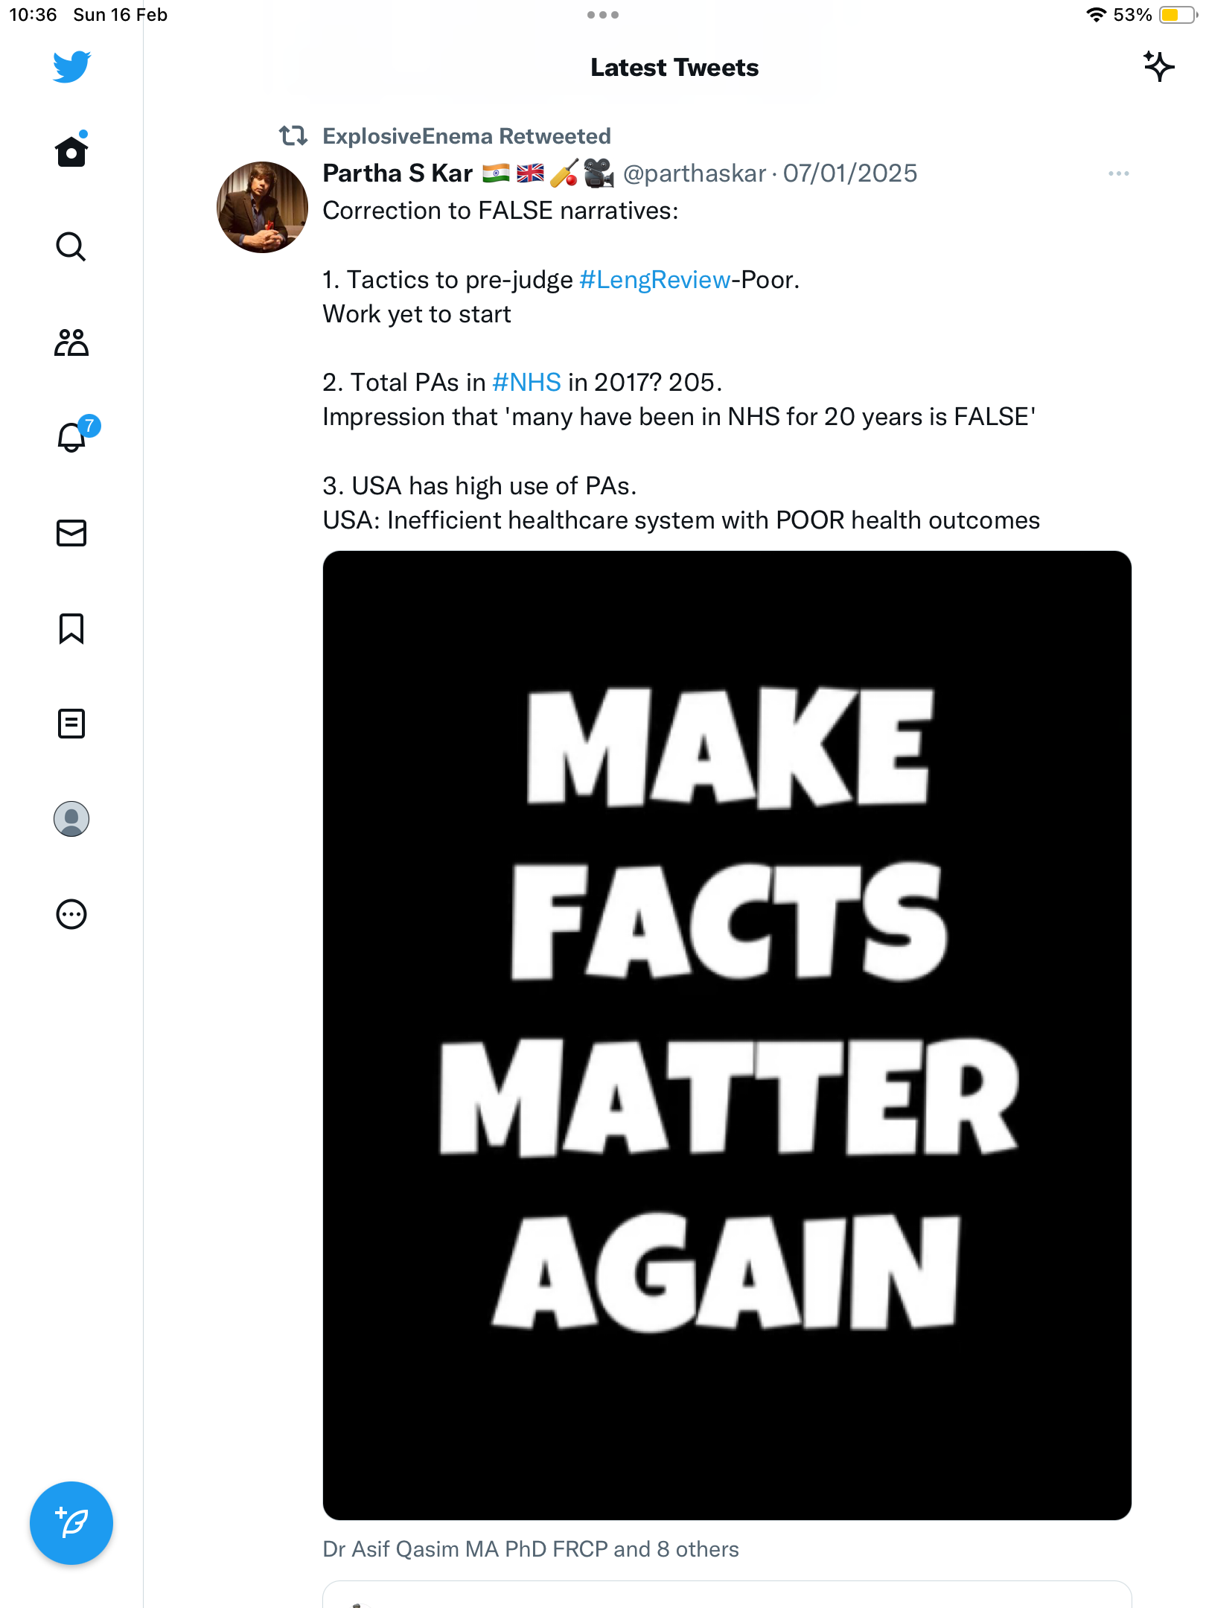Image resolution: width=1206 pixels, height=1608 pixels.
Task: Open the @parthaskar handle
Action: (694, 173)
